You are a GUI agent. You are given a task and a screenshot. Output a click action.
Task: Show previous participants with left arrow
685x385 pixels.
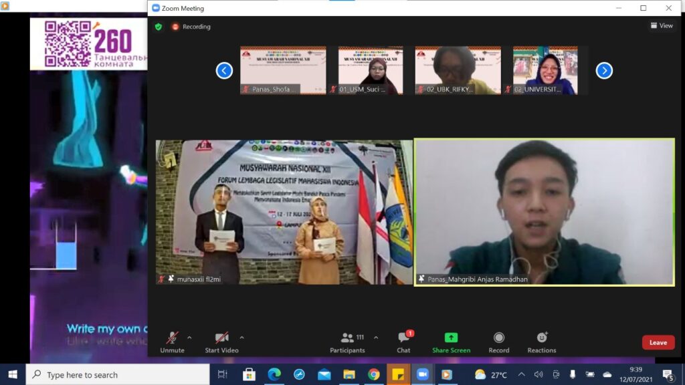(x=224, y=70)
